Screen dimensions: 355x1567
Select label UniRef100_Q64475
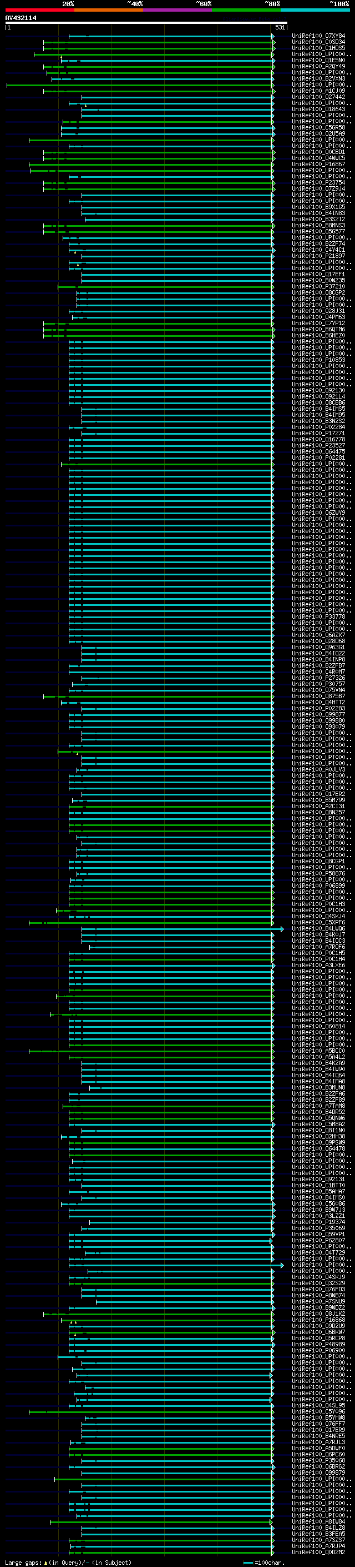[x=318, y=452]
